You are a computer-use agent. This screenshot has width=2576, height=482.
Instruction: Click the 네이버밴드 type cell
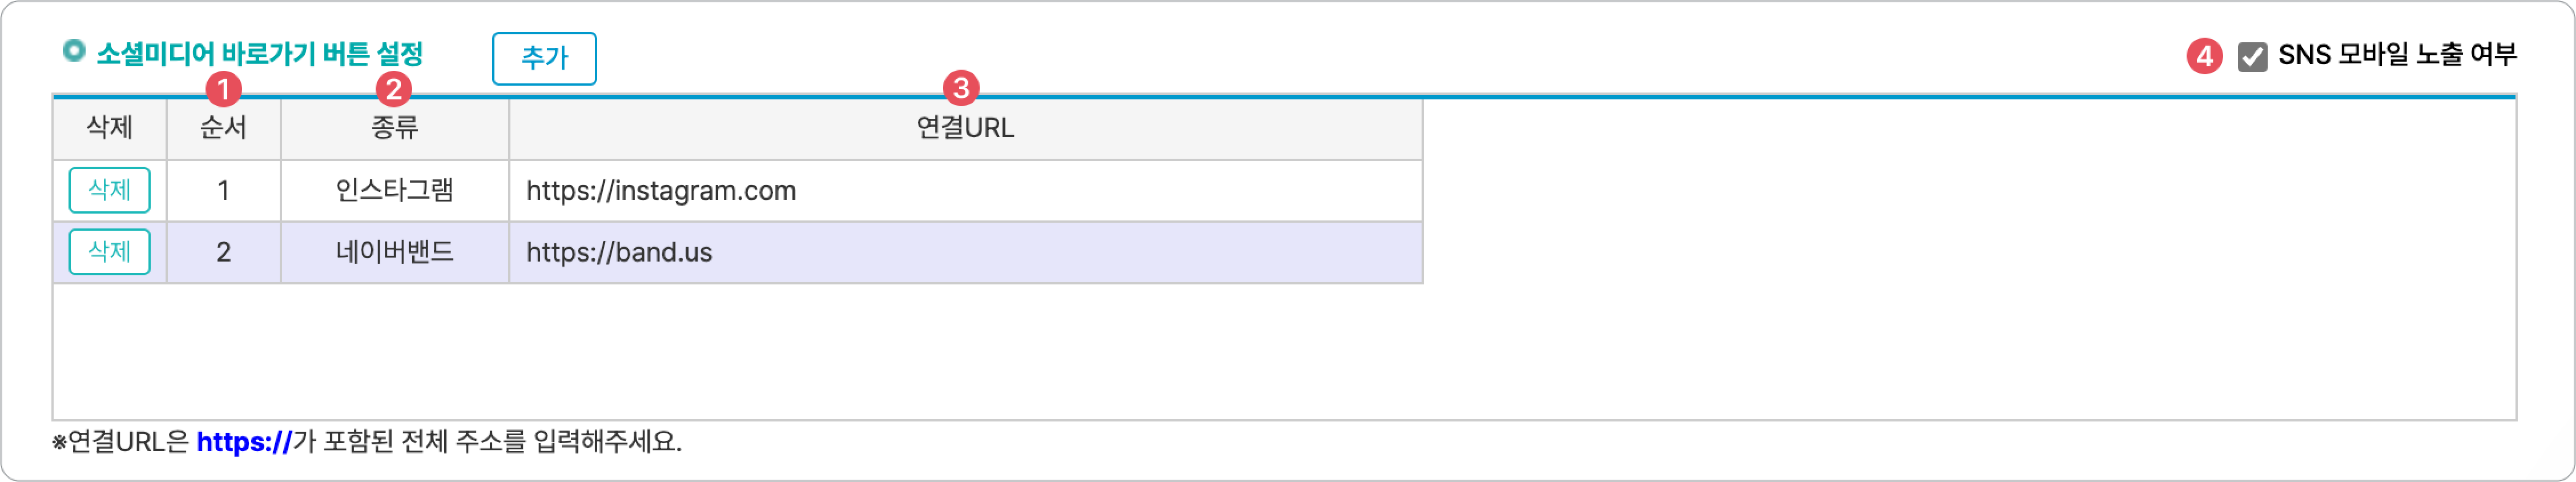pos(394,253)
